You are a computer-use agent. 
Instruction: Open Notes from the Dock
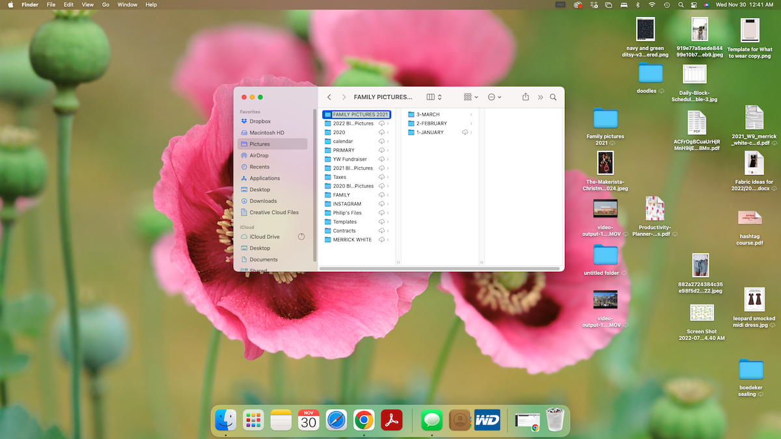281,420
